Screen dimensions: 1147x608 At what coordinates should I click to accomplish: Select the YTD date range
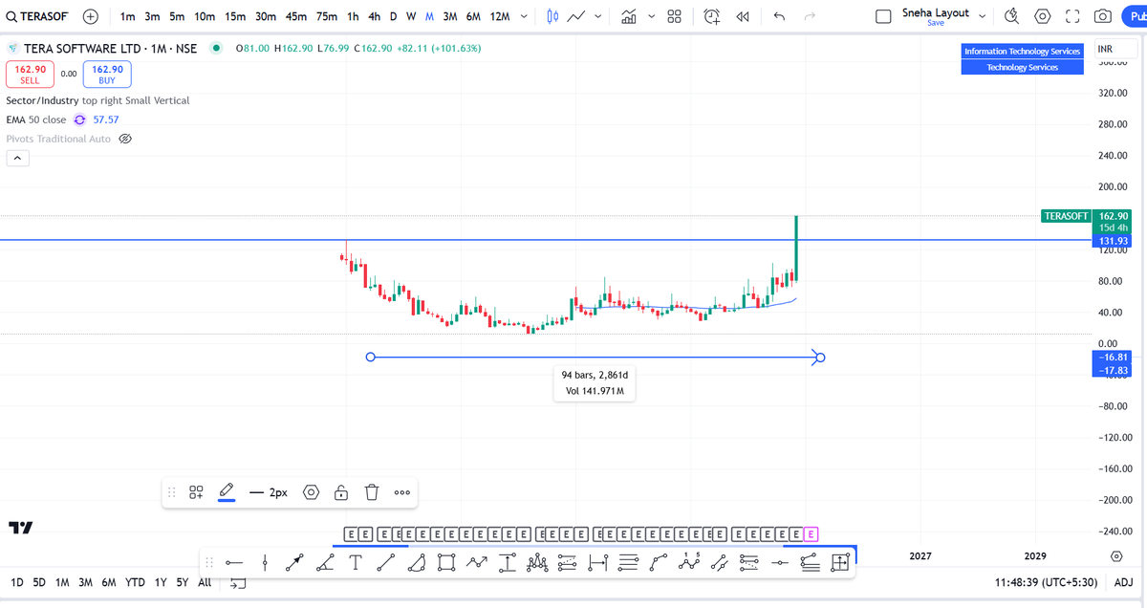(x=135, y=582)
